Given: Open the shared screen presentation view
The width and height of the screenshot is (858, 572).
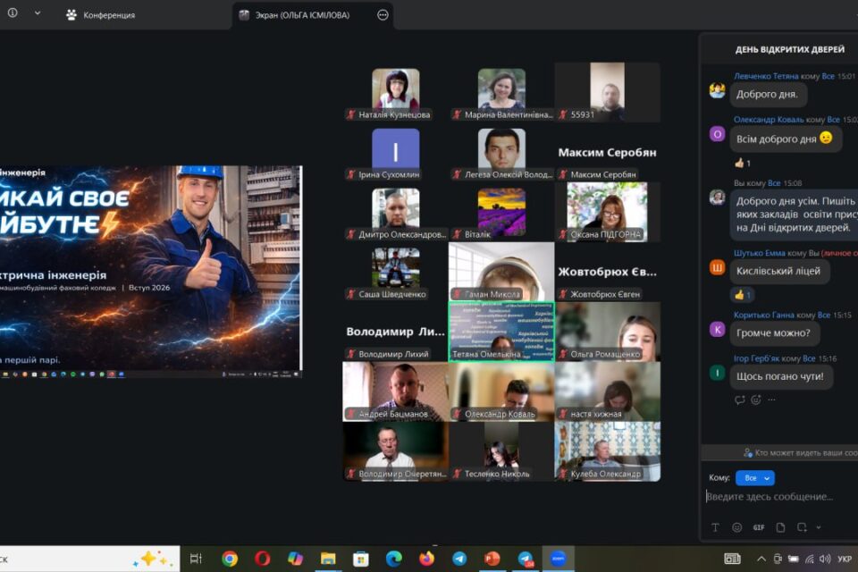Looking at the screenshot, I should click(150, 272).
